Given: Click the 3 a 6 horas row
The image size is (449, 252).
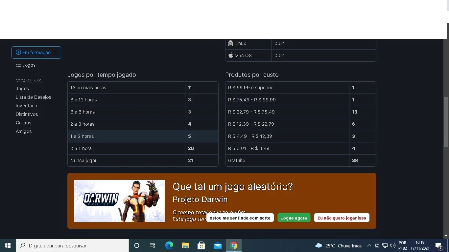Looking at the screenshot, I should pos(143,112).
